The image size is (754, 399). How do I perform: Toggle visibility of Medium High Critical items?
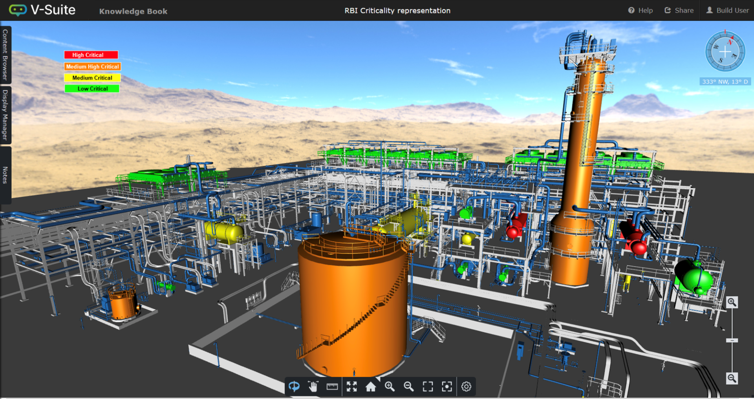(92, 66)
